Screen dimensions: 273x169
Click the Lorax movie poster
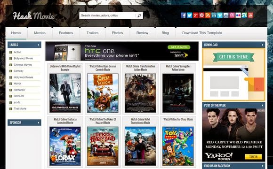65,146
